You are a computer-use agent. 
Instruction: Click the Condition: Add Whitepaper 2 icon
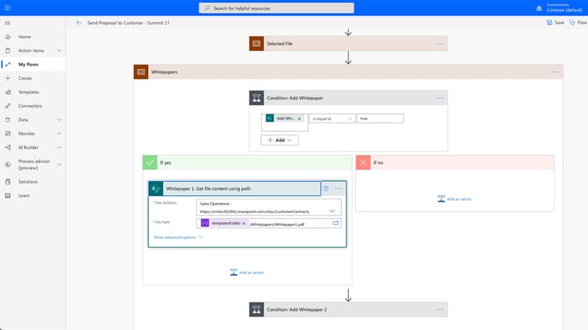pyautogui.click(x=256, y=310)
